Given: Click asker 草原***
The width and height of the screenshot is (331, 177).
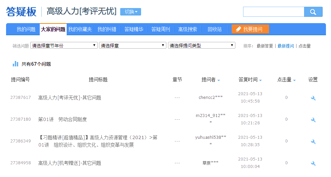Looking at the screenshot, I should click(210, 163).
